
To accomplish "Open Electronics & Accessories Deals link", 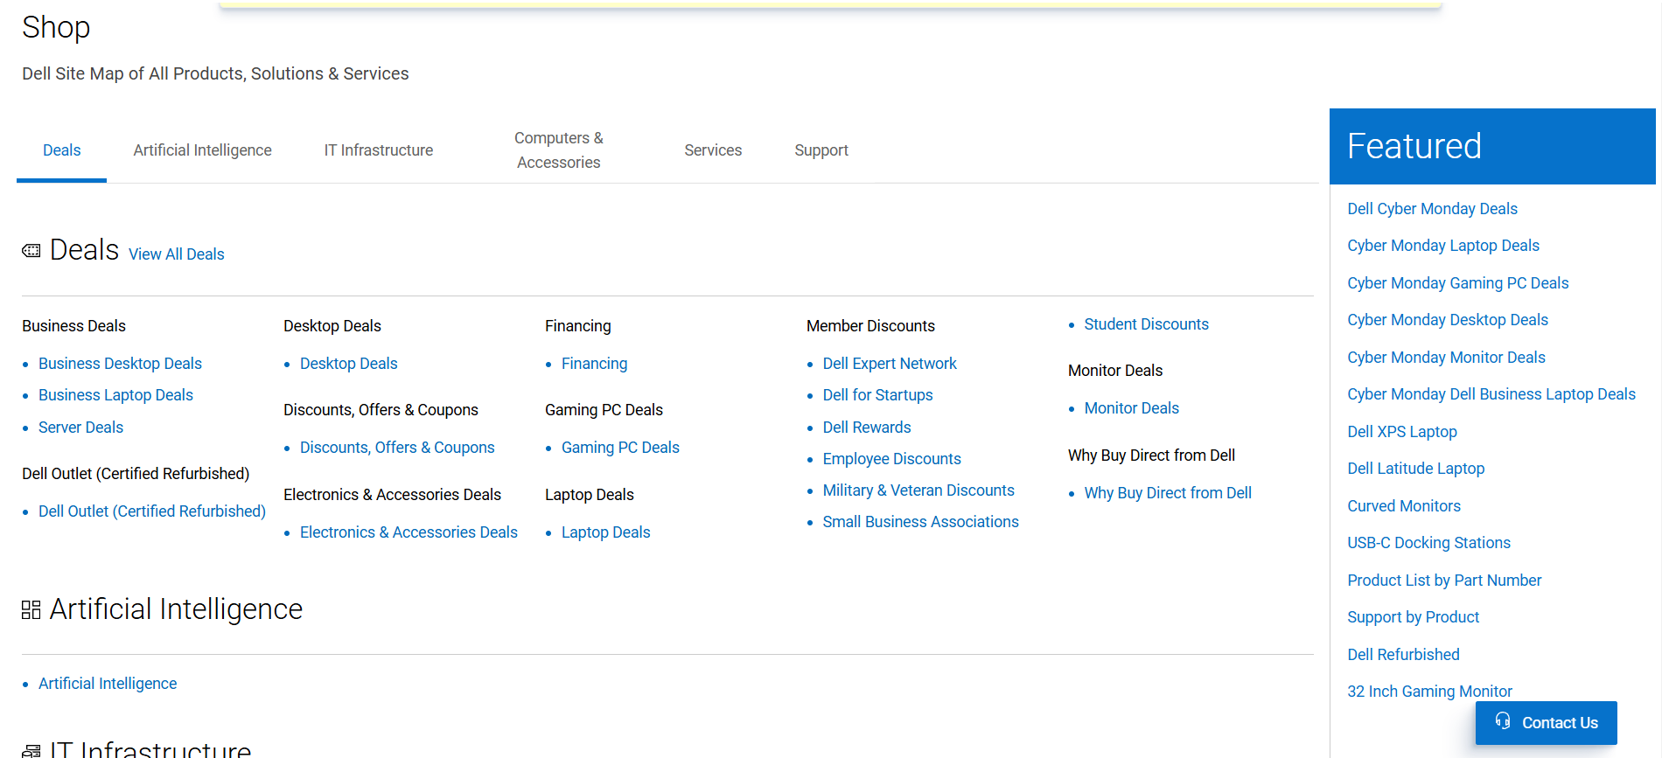I will (x=409, y=532).
